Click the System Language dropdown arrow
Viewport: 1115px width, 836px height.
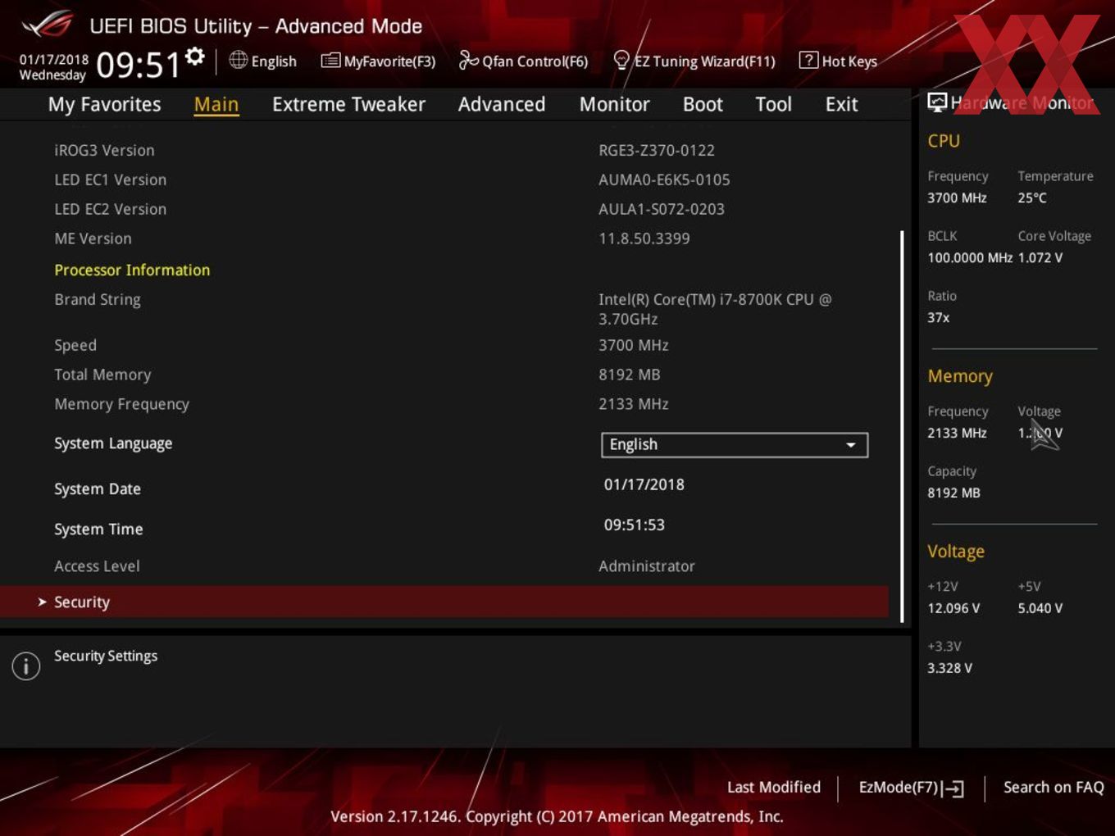(x=851, y=445)
